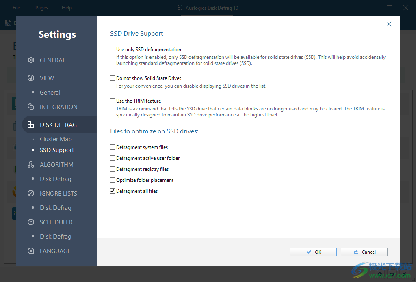Image resolution: width=416 pixels, height=282 pixels.
Task: Check Defragment registry files
Action: click(112, 169)
